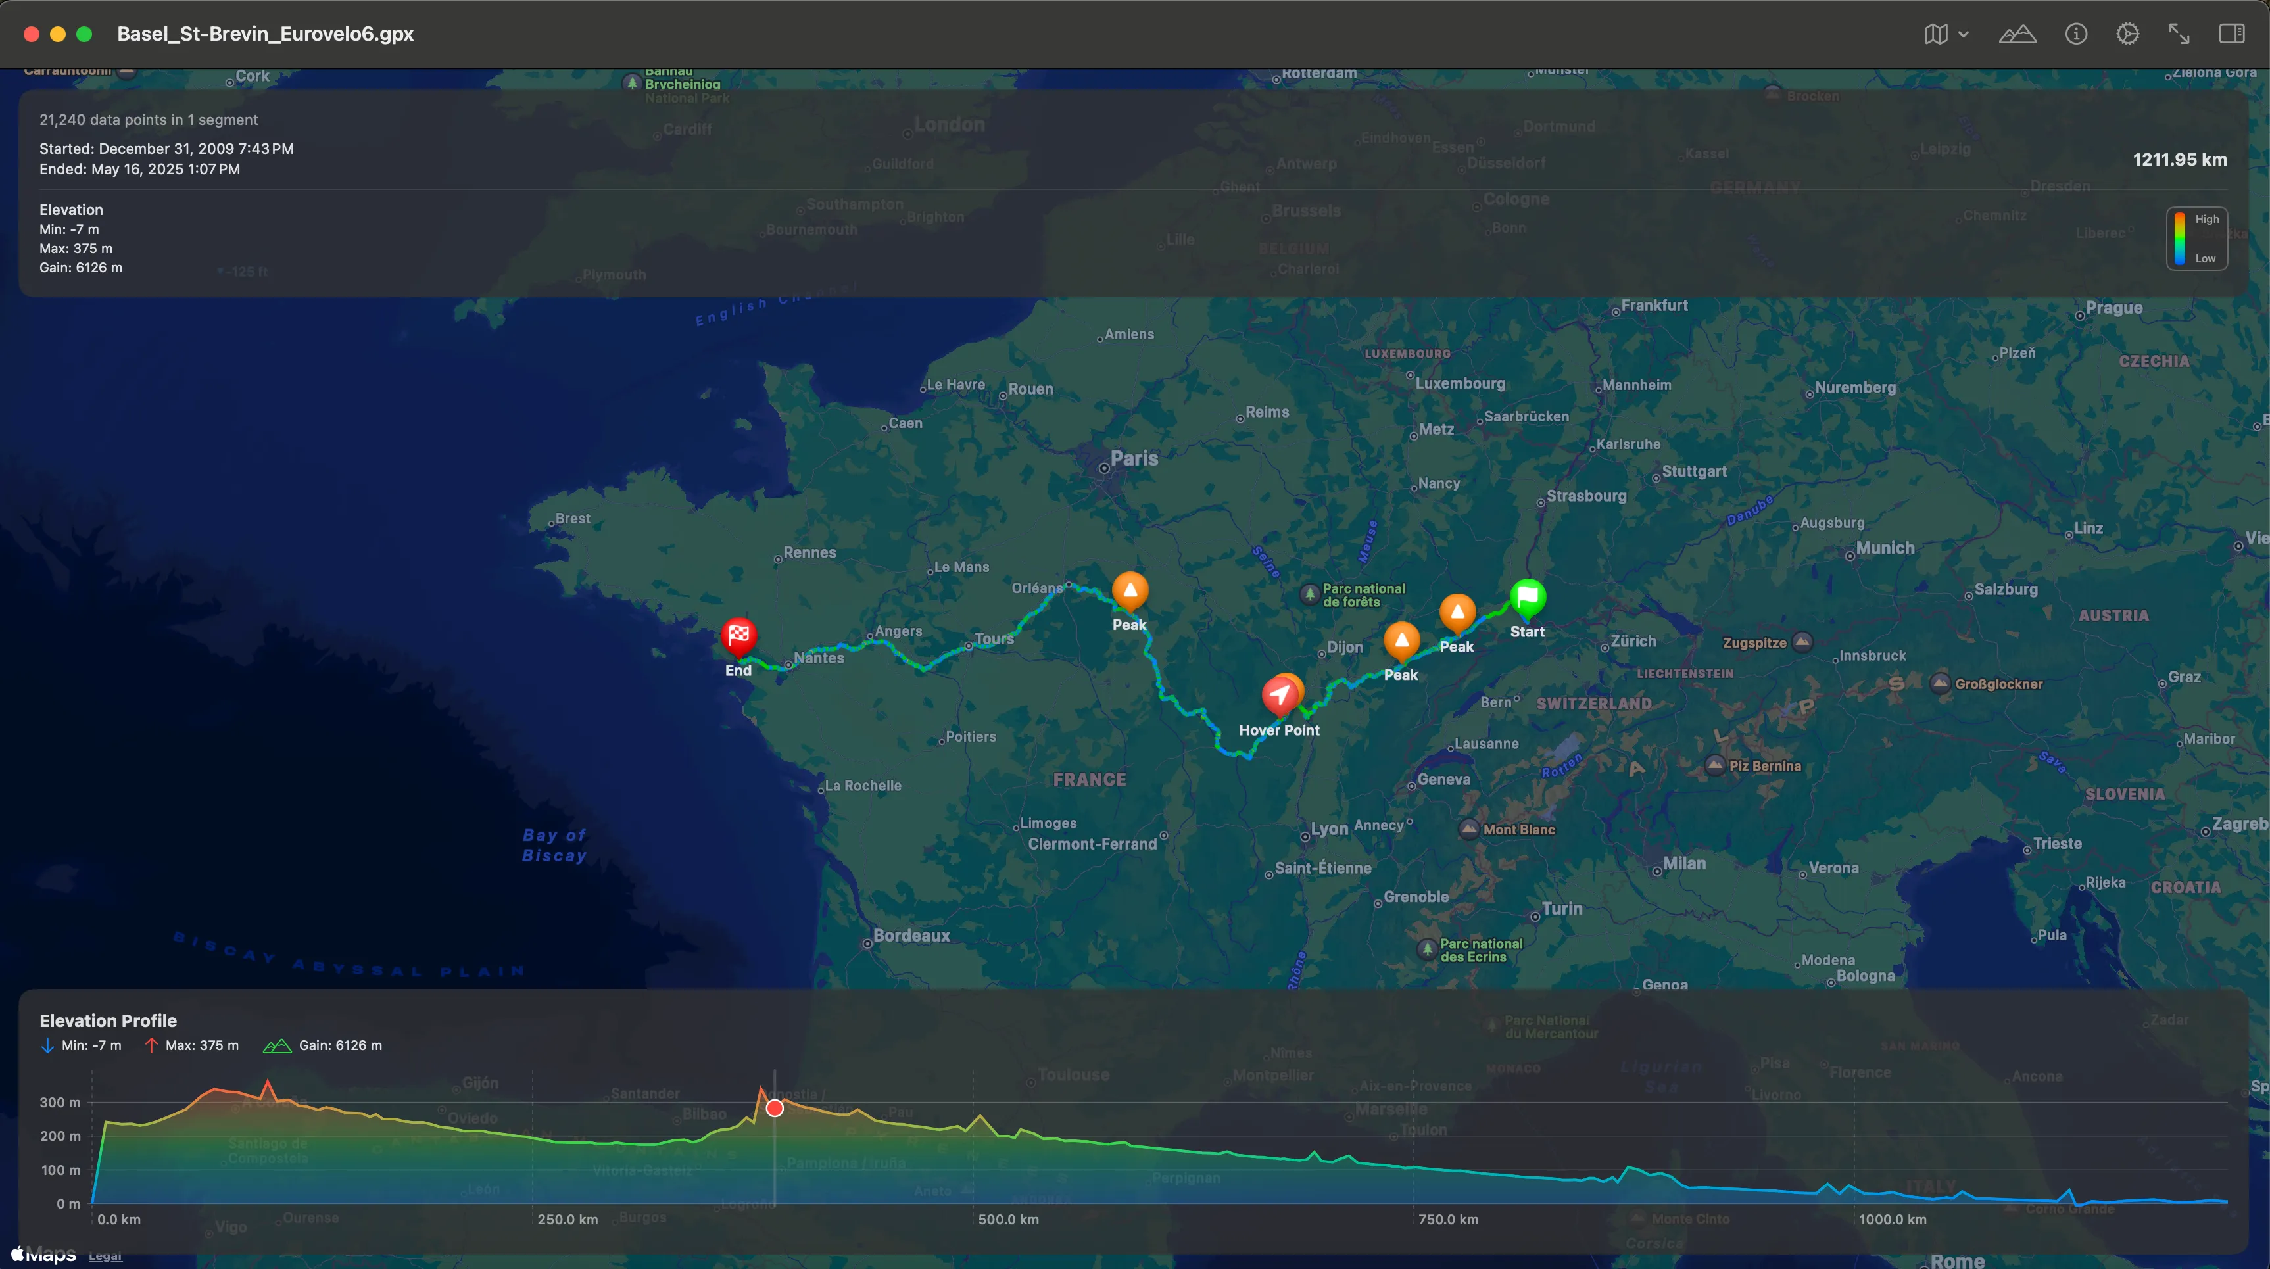Click the 750.0 km axis label

click(x=1449, y=1220)
